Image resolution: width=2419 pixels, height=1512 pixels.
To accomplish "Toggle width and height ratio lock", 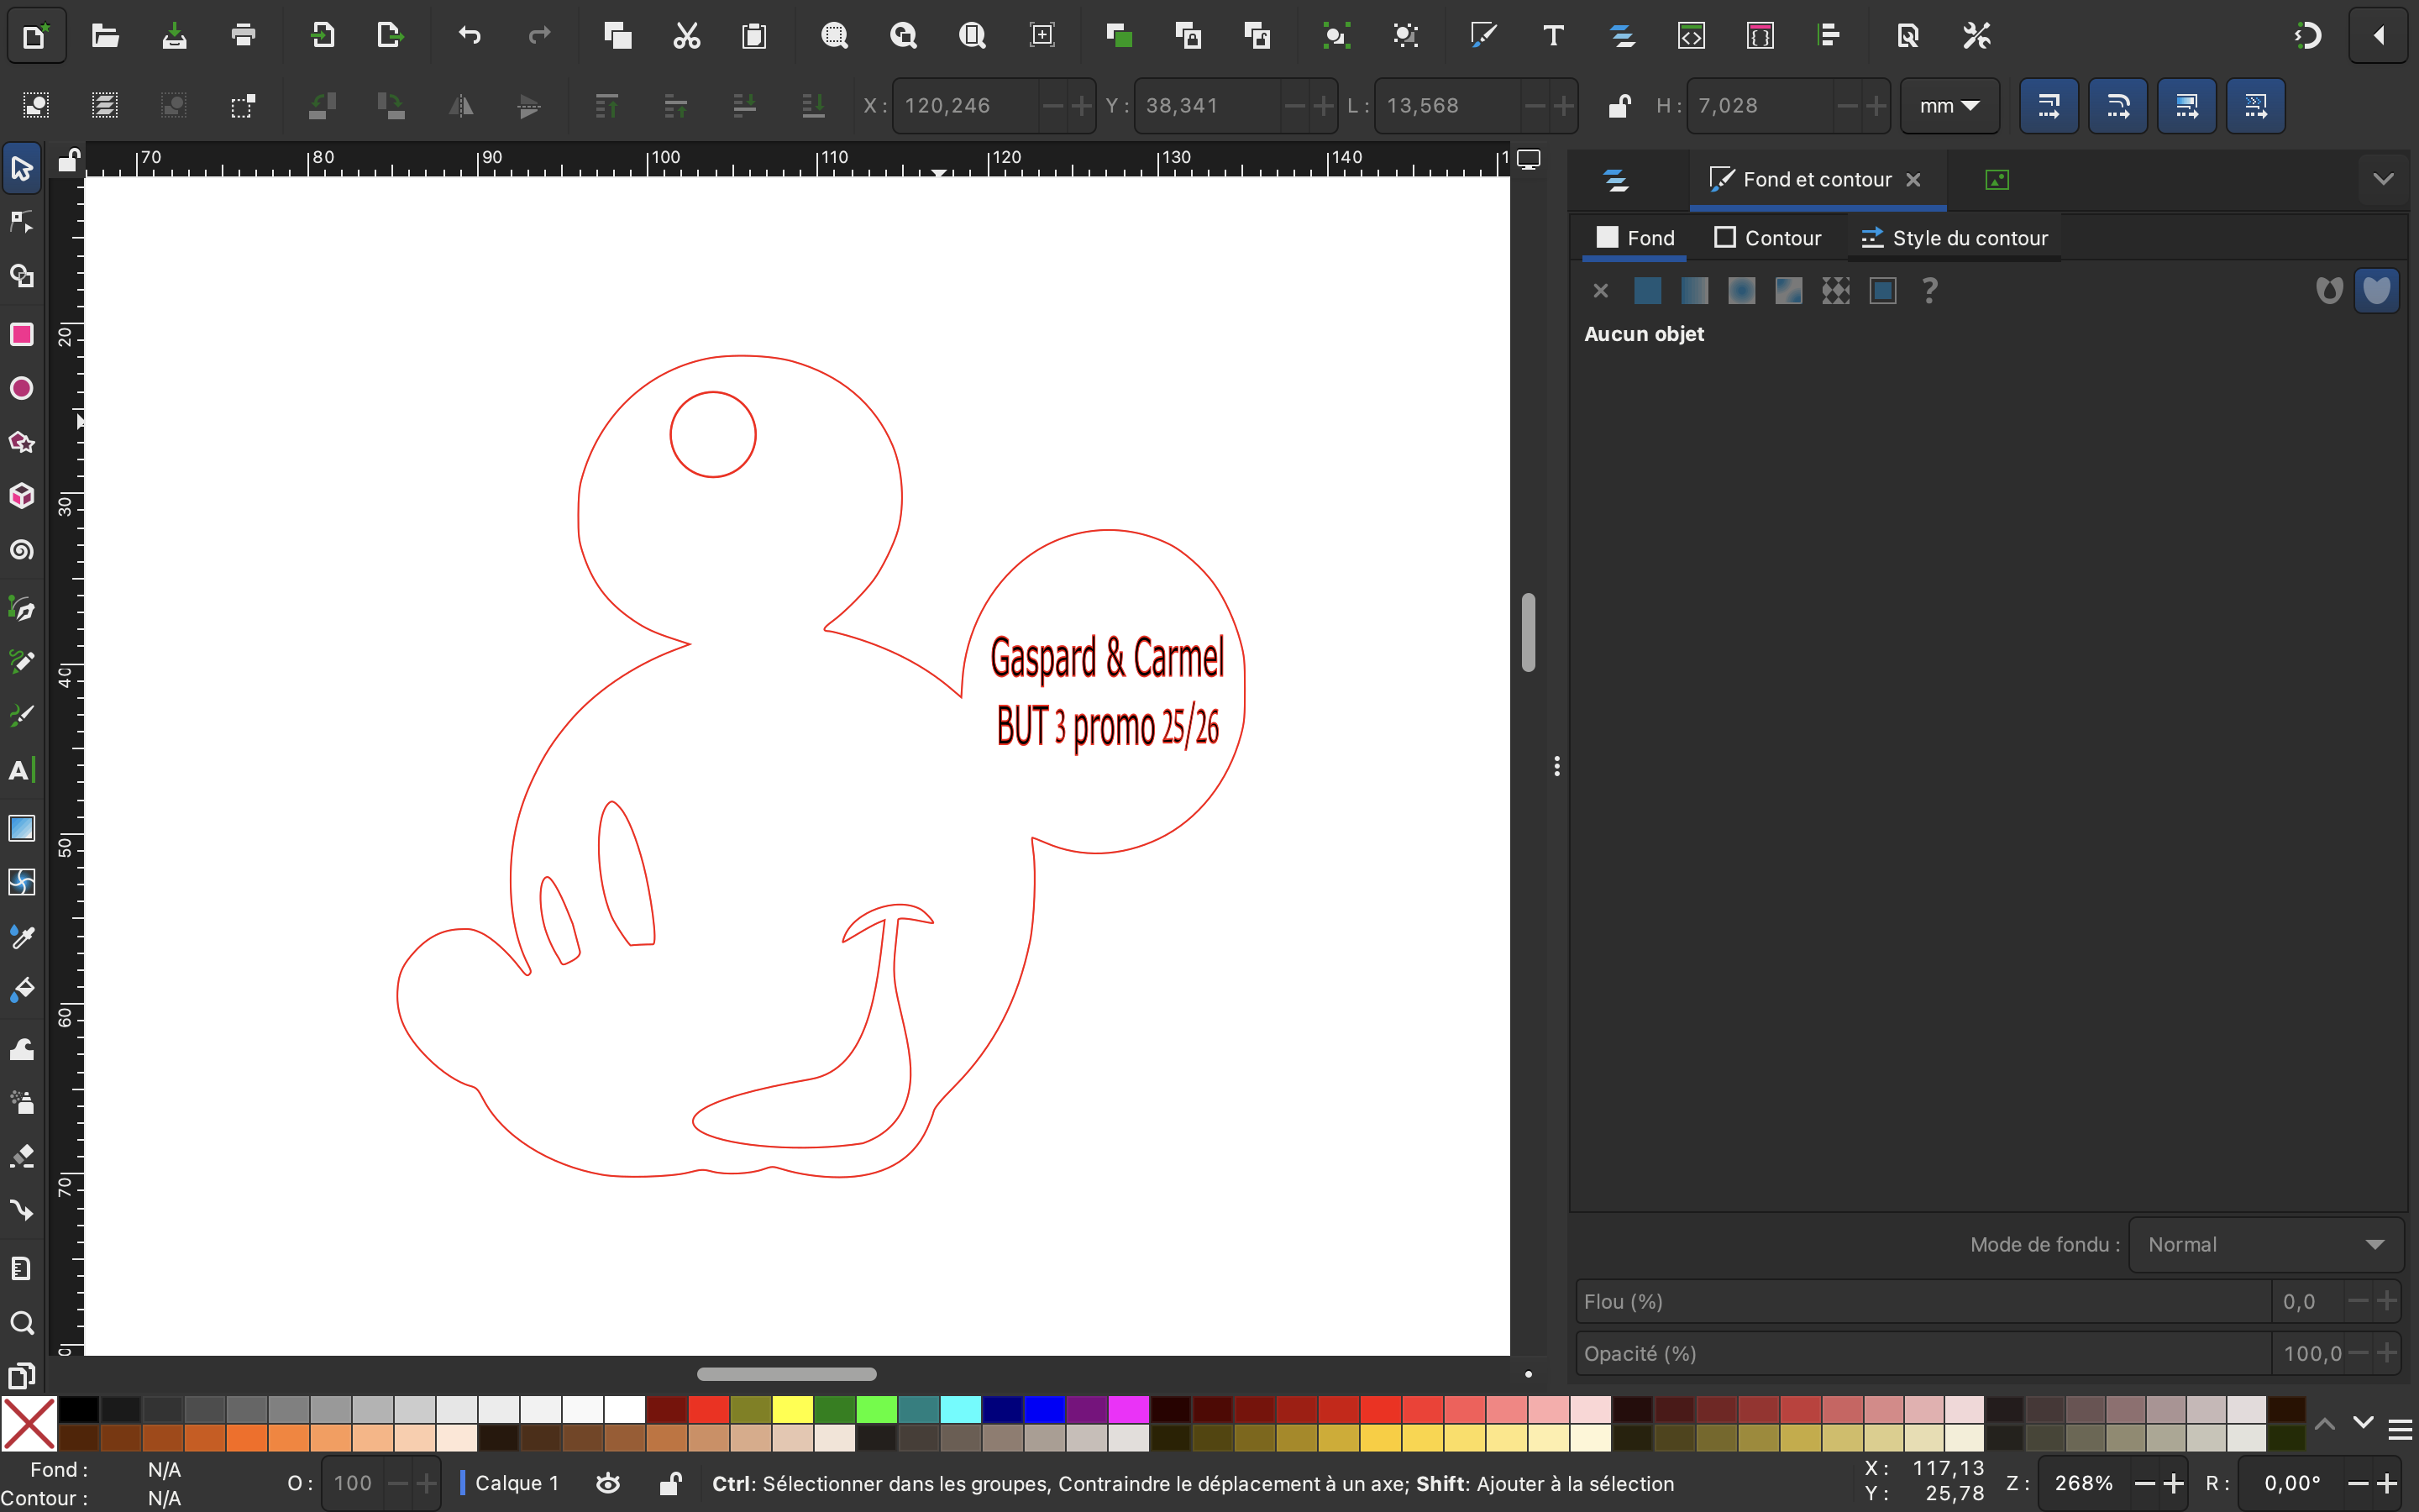I will (x=1619, y=105).
